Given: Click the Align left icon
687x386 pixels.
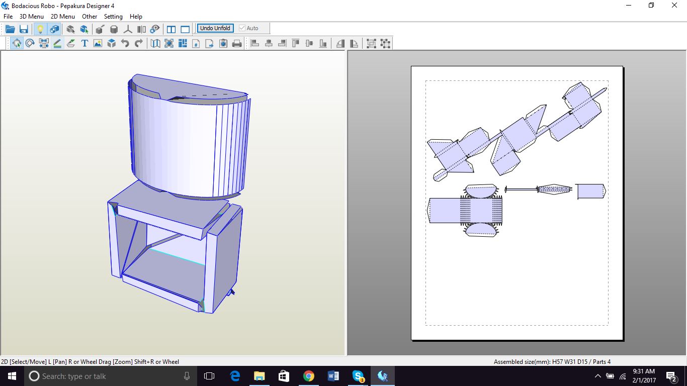Looking at the screenshot, I should (x=255, y=43).
